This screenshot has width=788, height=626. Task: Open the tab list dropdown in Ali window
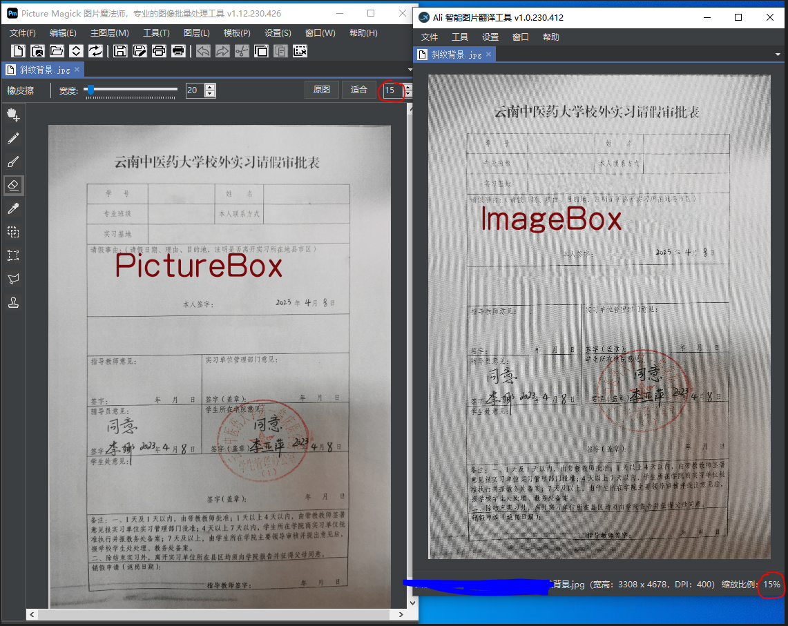778,55
